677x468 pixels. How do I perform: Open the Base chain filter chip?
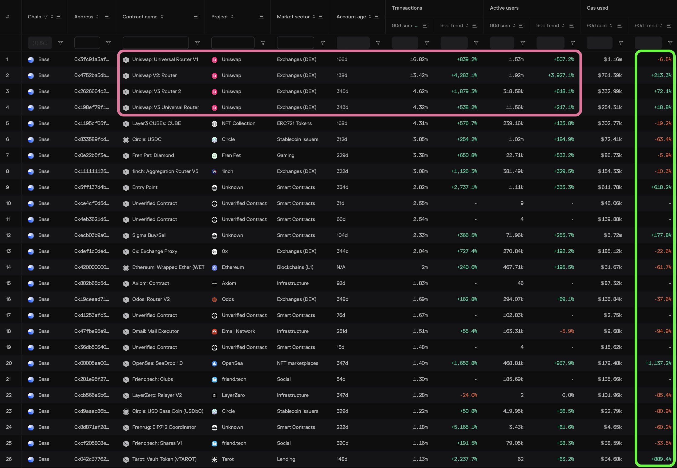(x=40, y=43)
